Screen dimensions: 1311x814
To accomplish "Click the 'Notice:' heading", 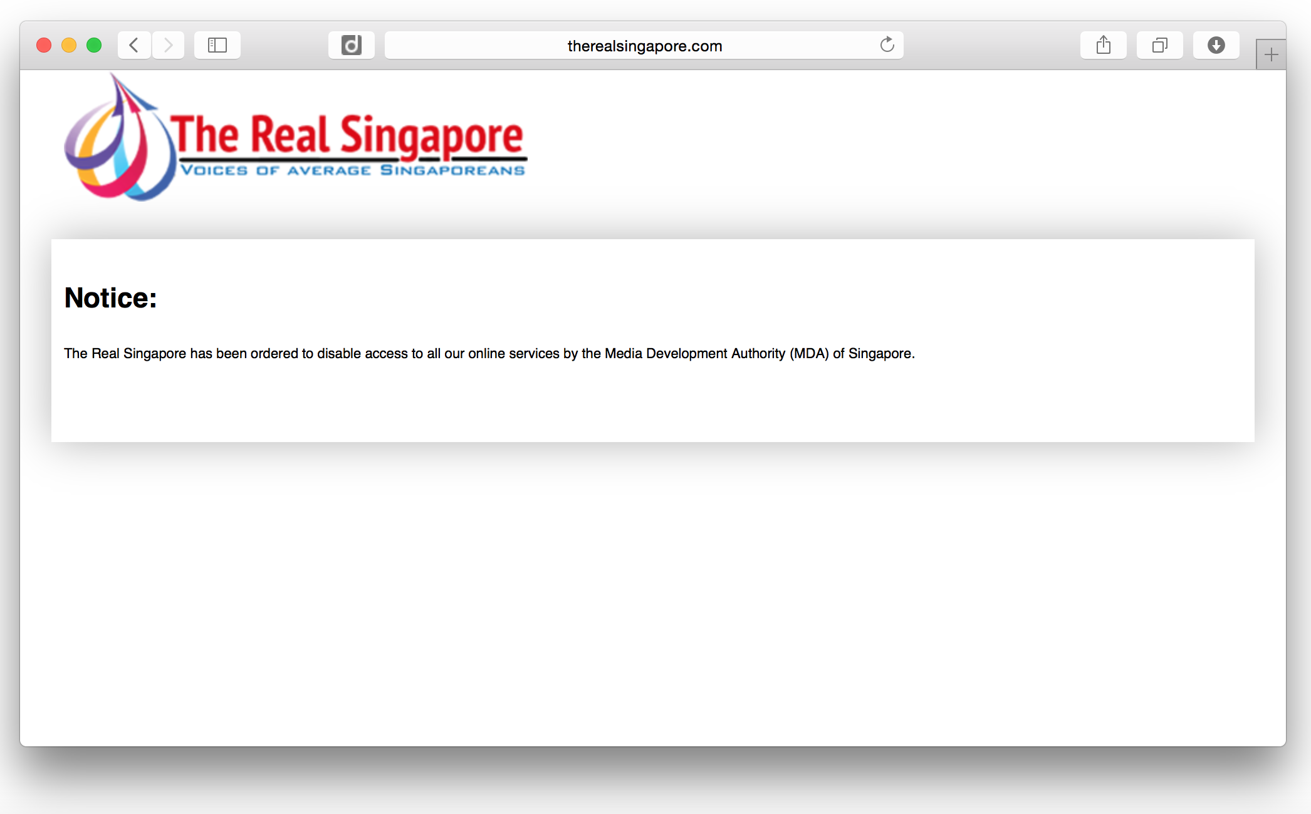I will [110, 298].
